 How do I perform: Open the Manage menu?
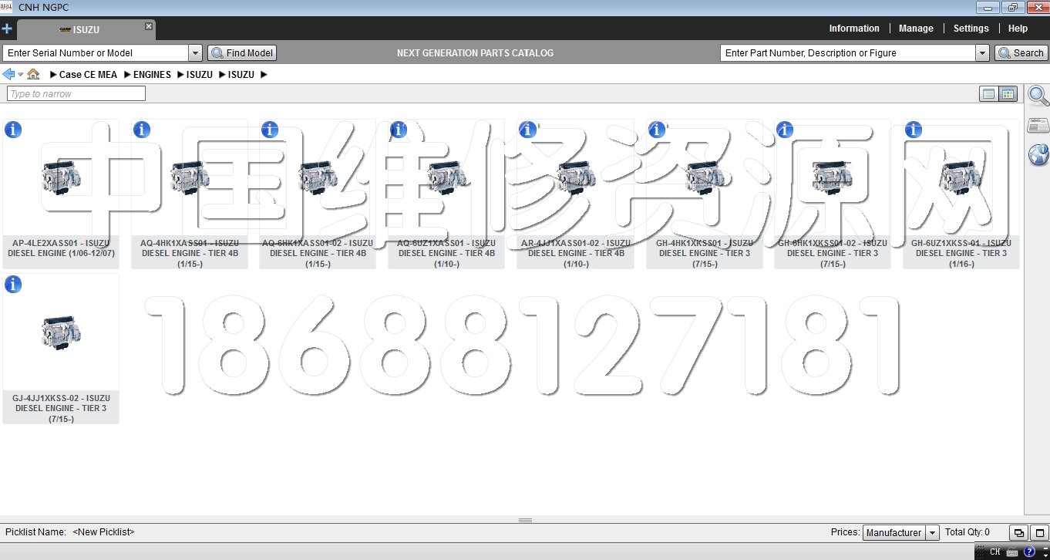coord(916,29)
